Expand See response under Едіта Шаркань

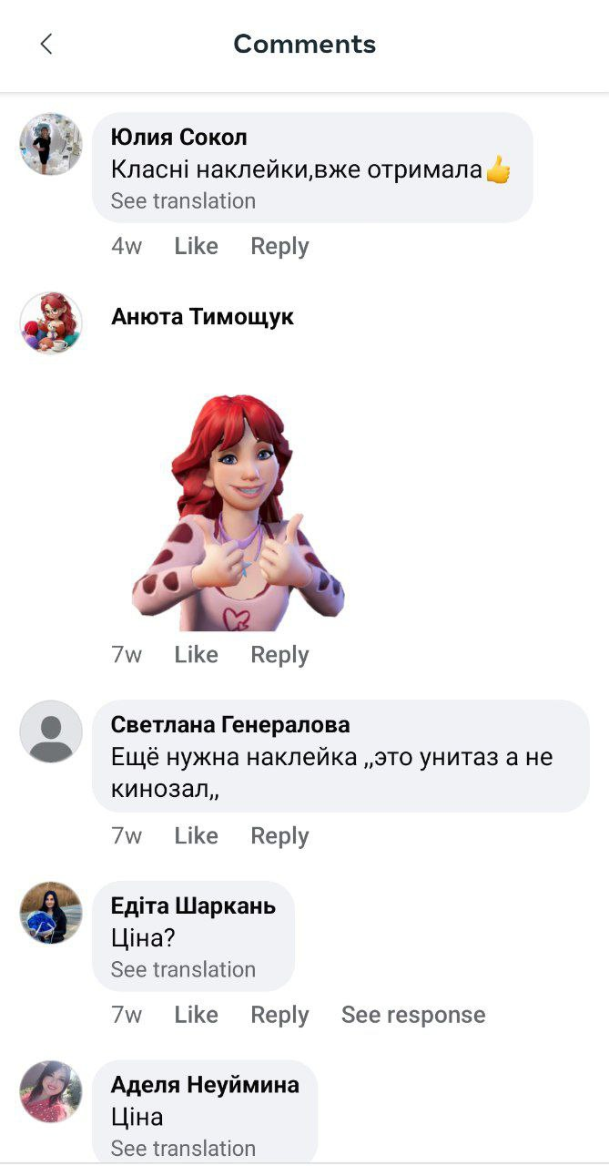tap(413, 1015)
